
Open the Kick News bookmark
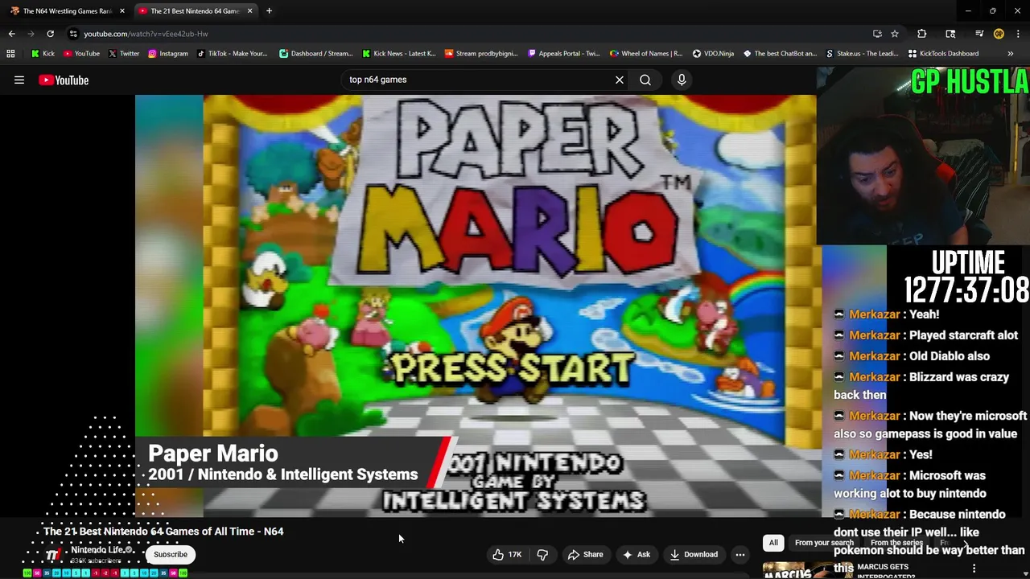pyautogui.click(x=399, y=54)
